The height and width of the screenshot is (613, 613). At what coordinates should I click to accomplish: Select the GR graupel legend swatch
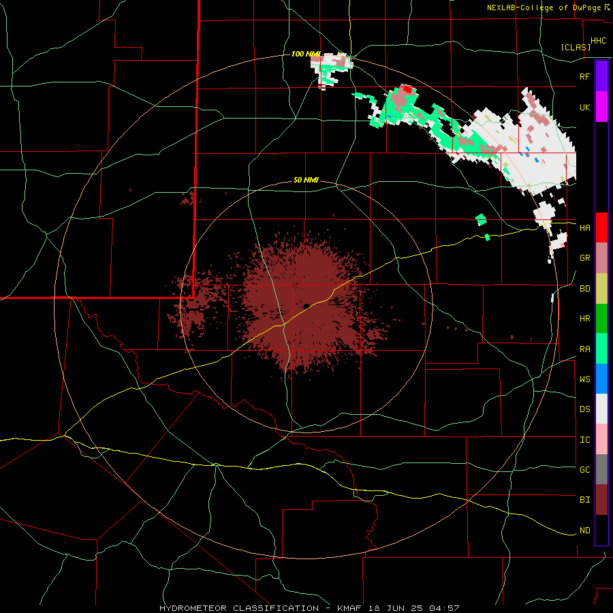point(601,258)
